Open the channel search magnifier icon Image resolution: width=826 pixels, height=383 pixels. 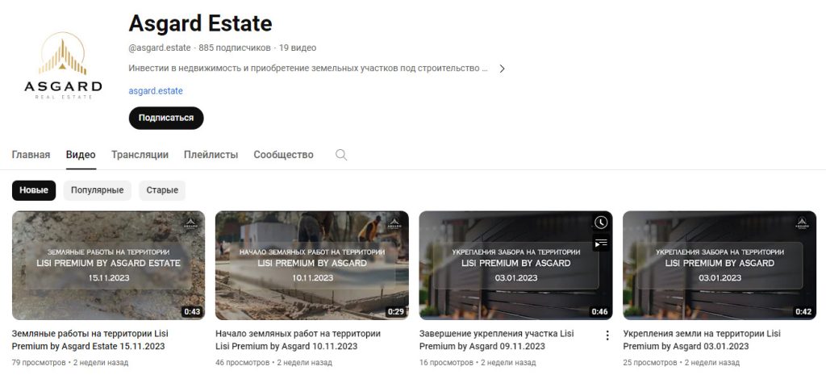tap(341, 155)
